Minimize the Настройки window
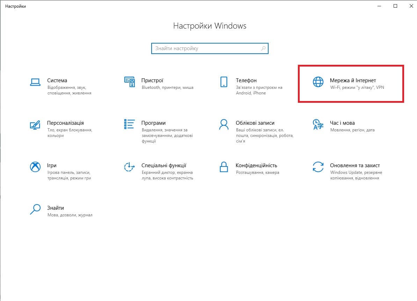This screenshot has width=417, height=301. [x=379, y=6]
